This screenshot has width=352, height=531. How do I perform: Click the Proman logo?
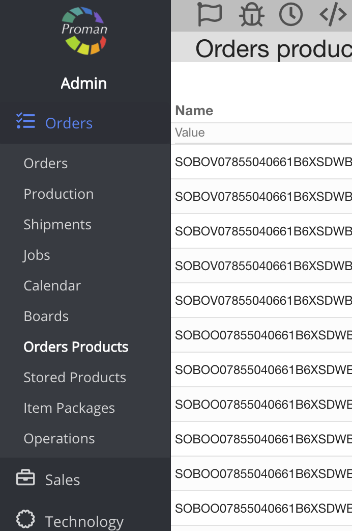84,30
